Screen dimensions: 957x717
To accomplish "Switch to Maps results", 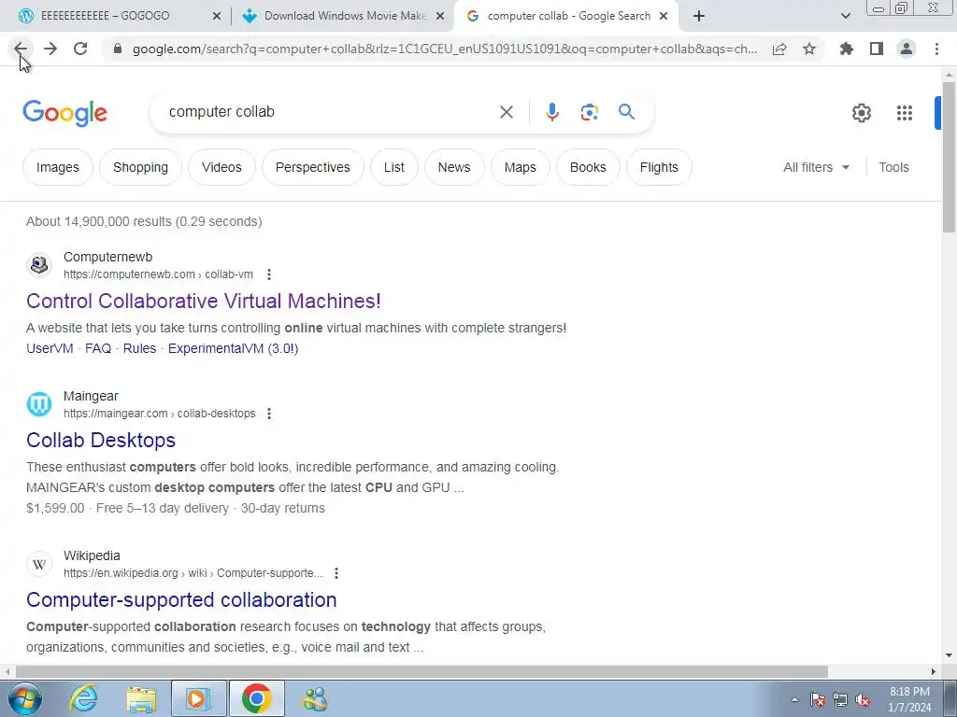I will 520,167.
